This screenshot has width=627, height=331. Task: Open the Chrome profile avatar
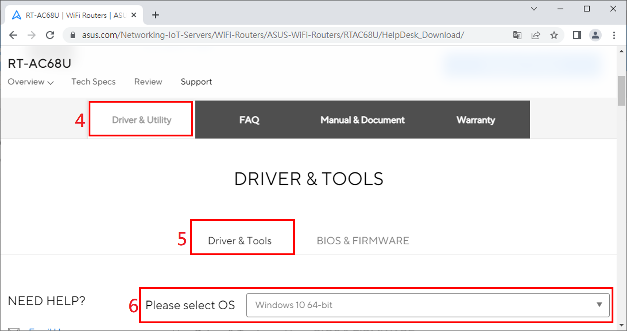[x=595, y=35]
